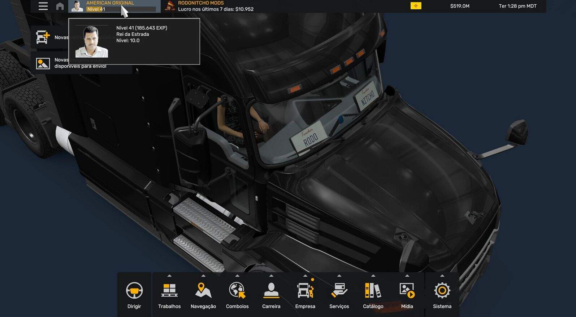Expand the arrow above Mídia

[407, 276]
